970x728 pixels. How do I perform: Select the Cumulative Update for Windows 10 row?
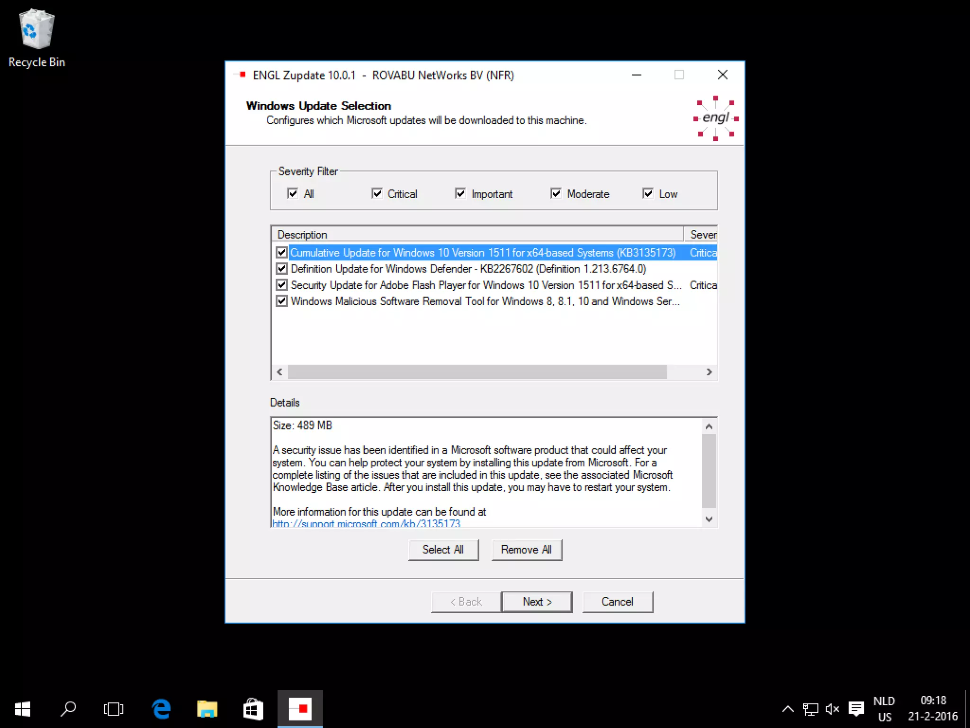[483, 253]
